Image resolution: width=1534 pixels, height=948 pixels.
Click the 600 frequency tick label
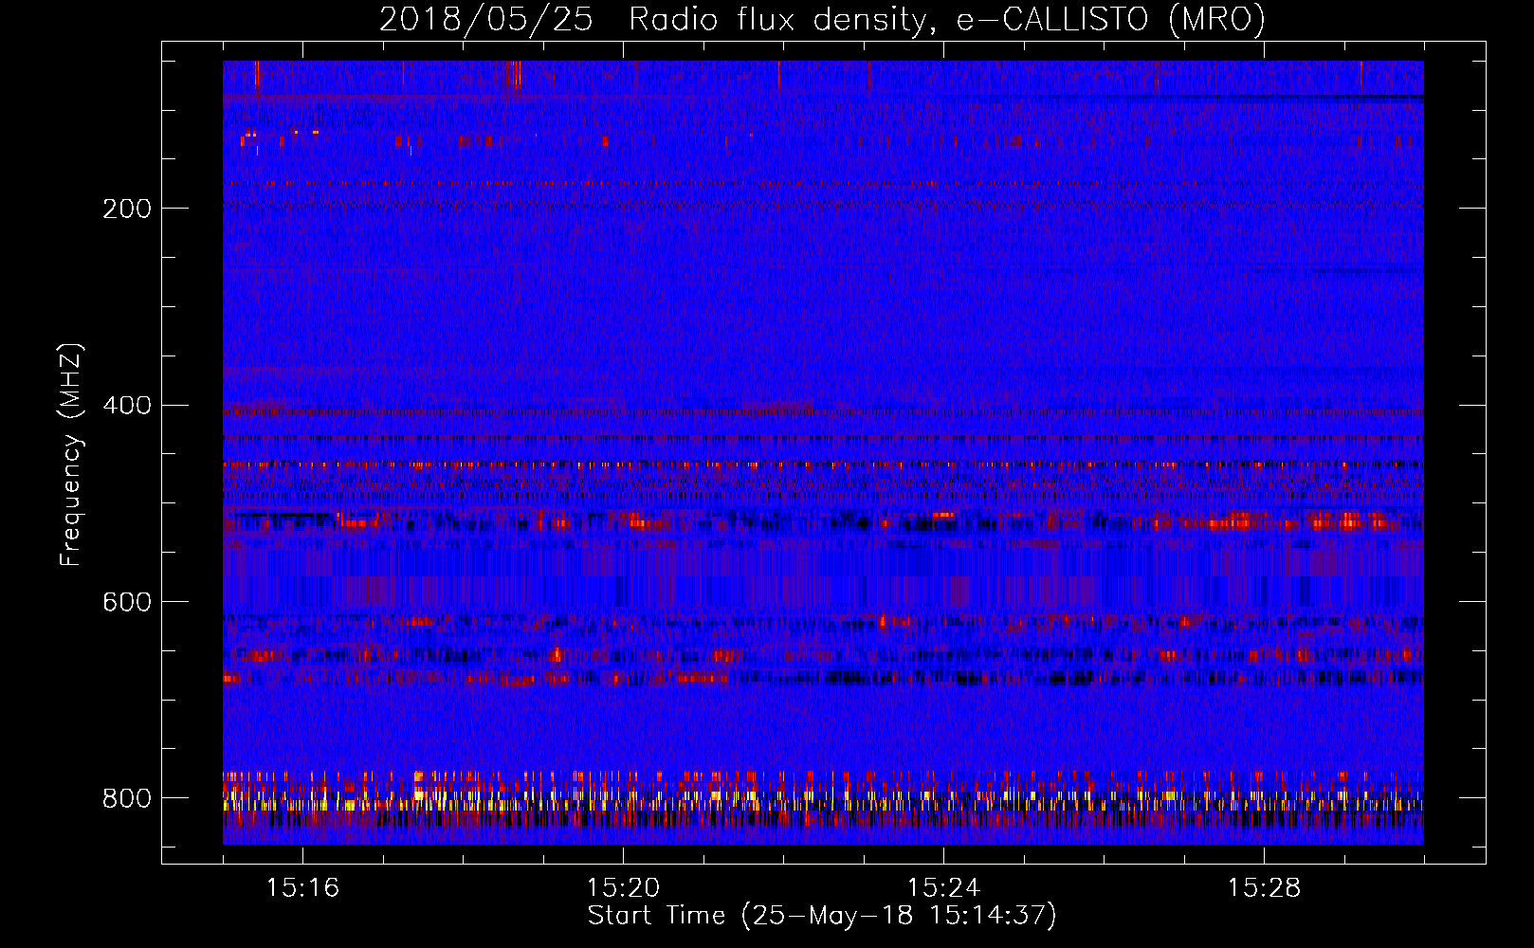coord(127,602)
